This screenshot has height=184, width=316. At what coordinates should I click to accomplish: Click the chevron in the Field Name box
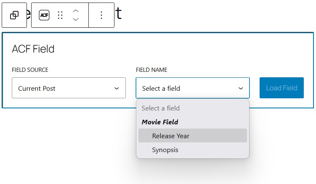(x=241, y=88)
